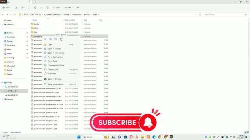Image resolution: width=250 pixels, height=140 pixels.
Task: Expand the Local Disk (C:) node
Action: (x=3, y=87)
